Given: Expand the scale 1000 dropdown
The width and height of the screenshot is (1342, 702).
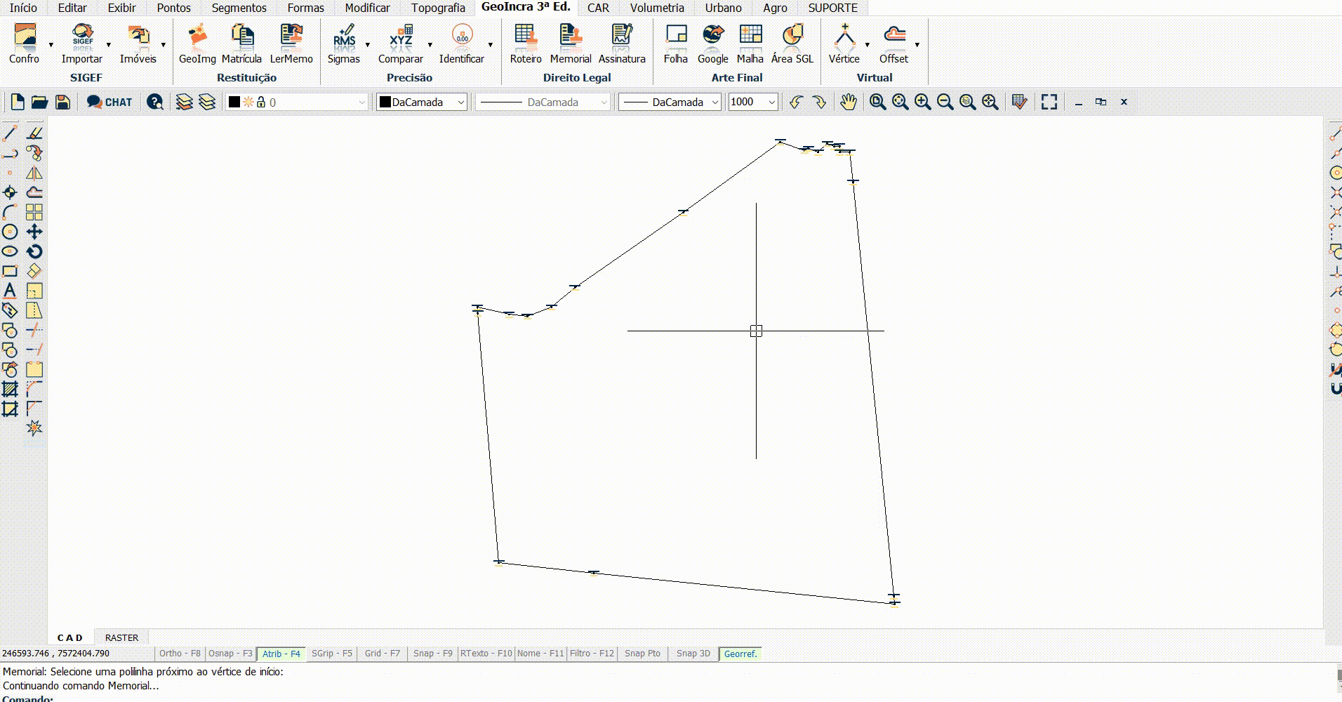Looking at the screenshot, I should click(x=771, y=102).
